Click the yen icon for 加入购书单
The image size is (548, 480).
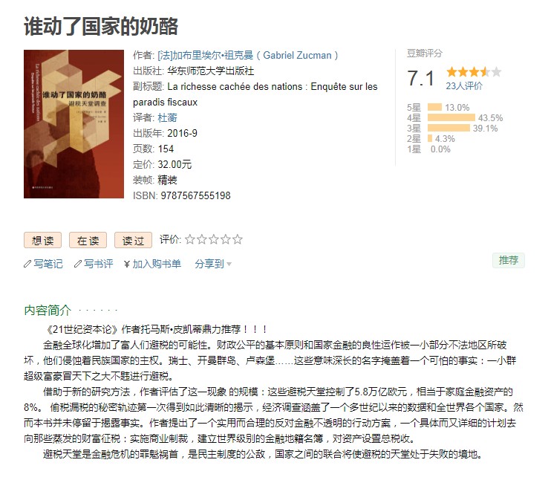click(x=127, y=264)
